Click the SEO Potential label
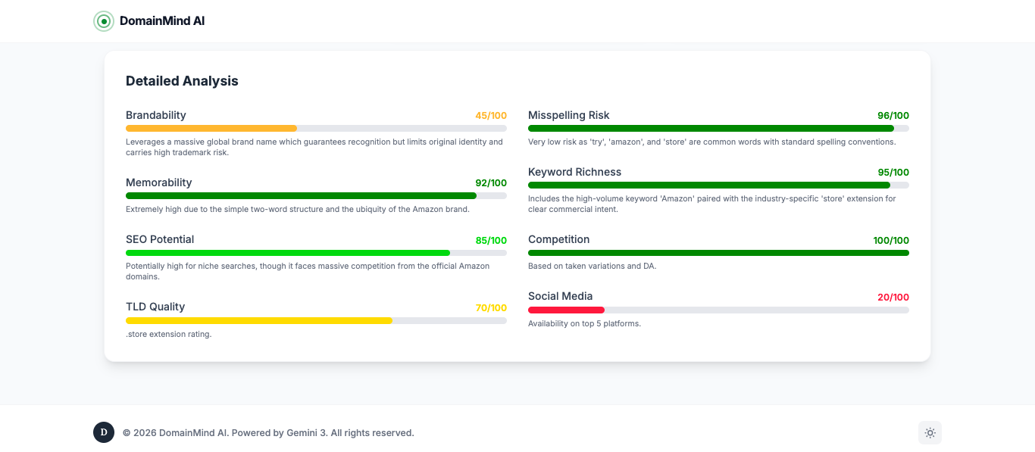Image resolution: width=1035 pixels, height=452 pixels. (x=160, y=239)
